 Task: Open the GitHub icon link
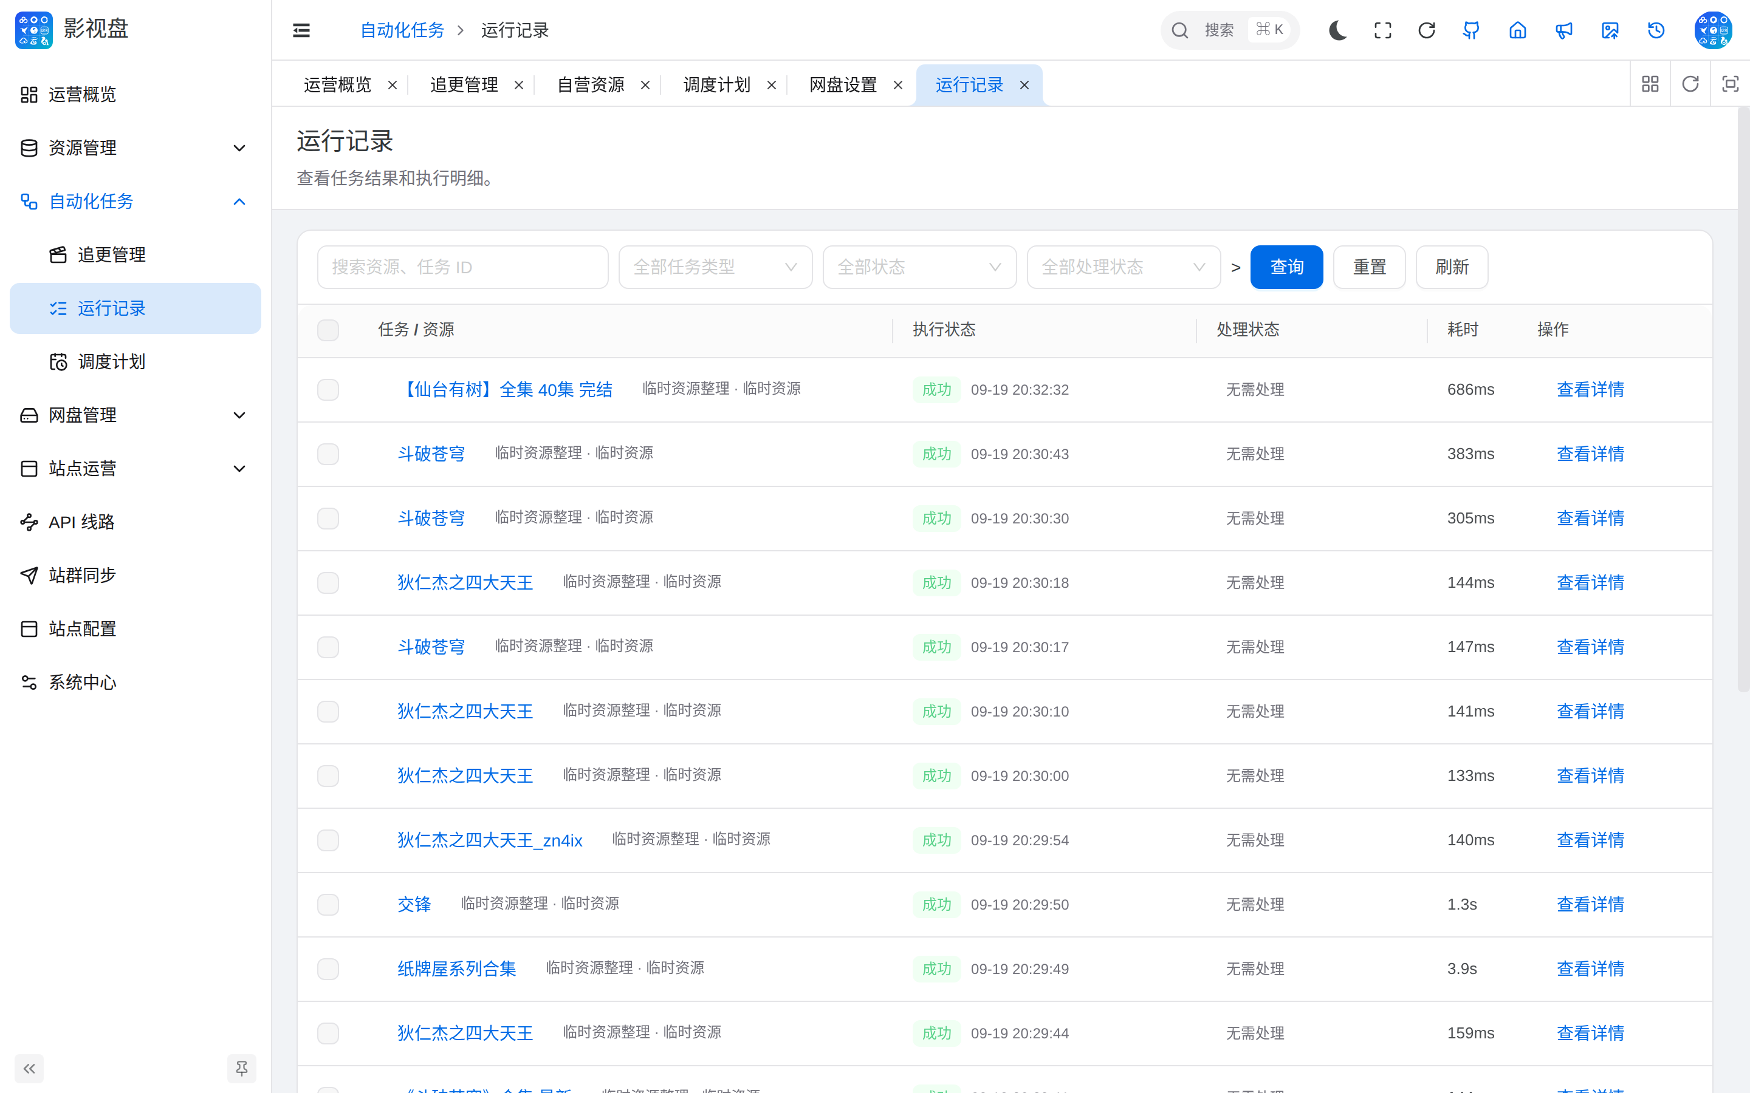[x=1471, y=30]
